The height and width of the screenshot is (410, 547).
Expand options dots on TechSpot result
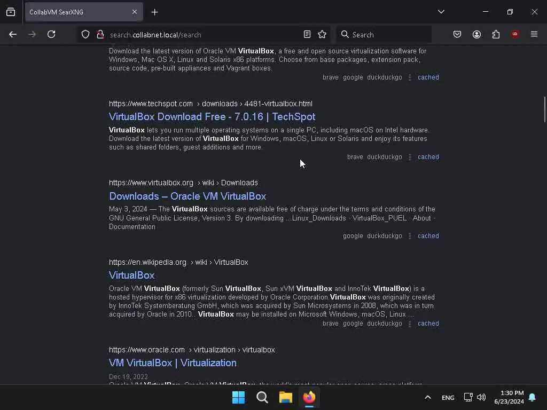[410, 157]
